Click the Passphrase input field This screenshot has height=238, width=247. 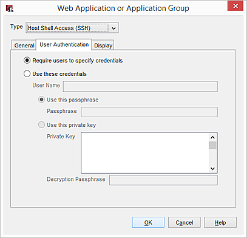tap(149, 112)
